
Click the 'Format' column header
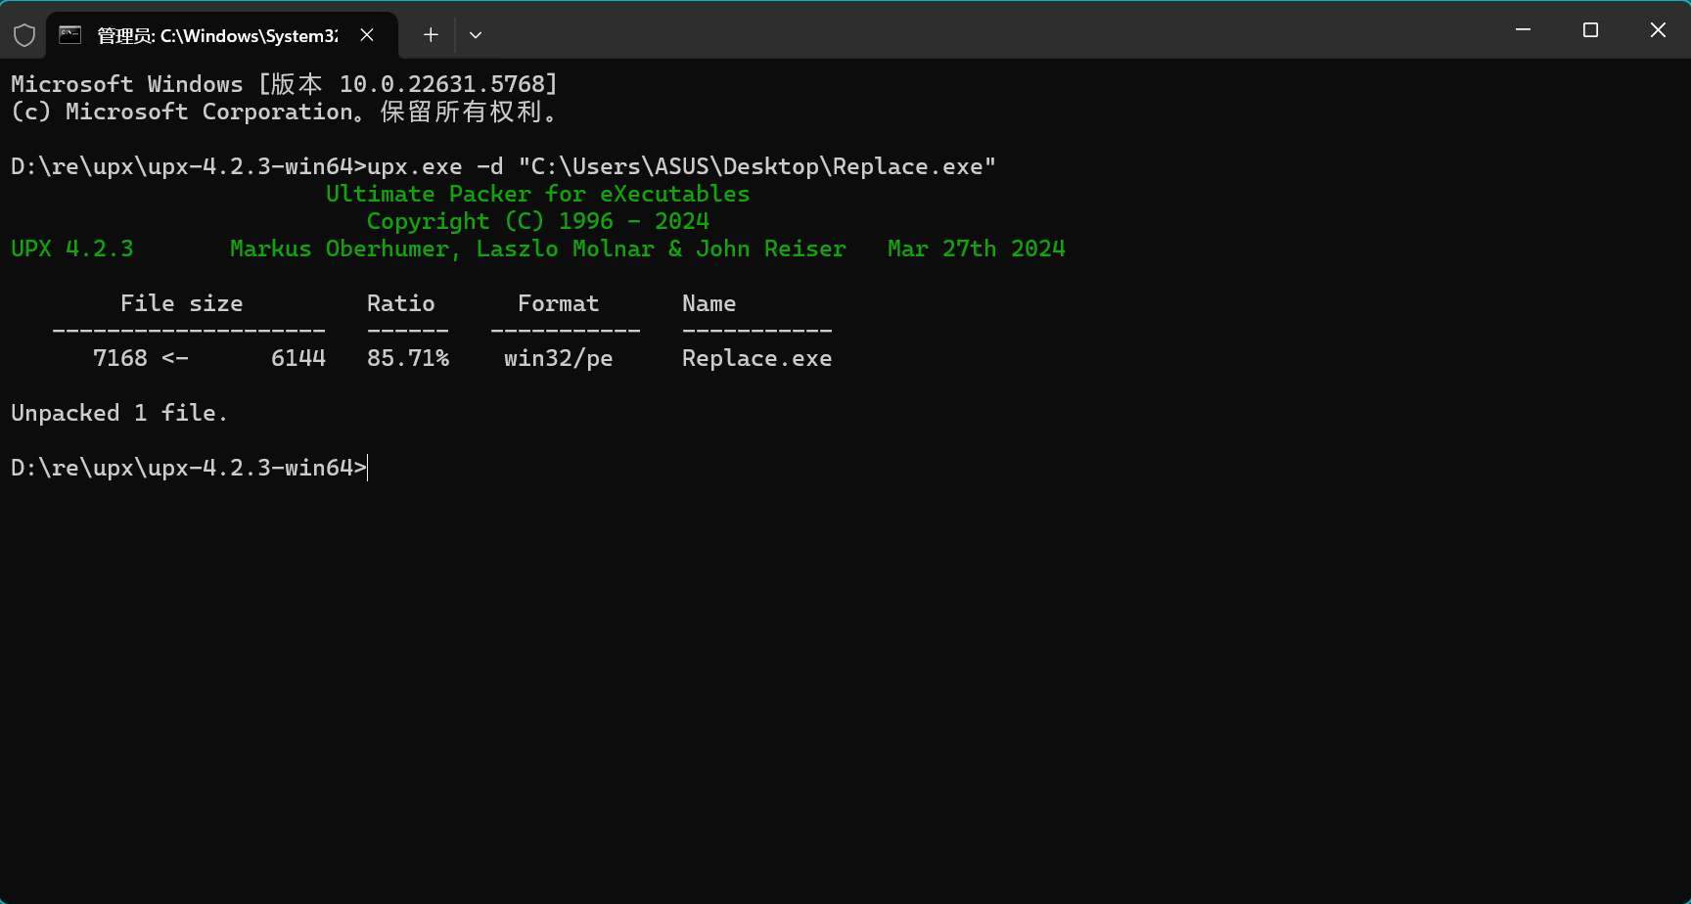pyautogui.click(x=559, y=303)
